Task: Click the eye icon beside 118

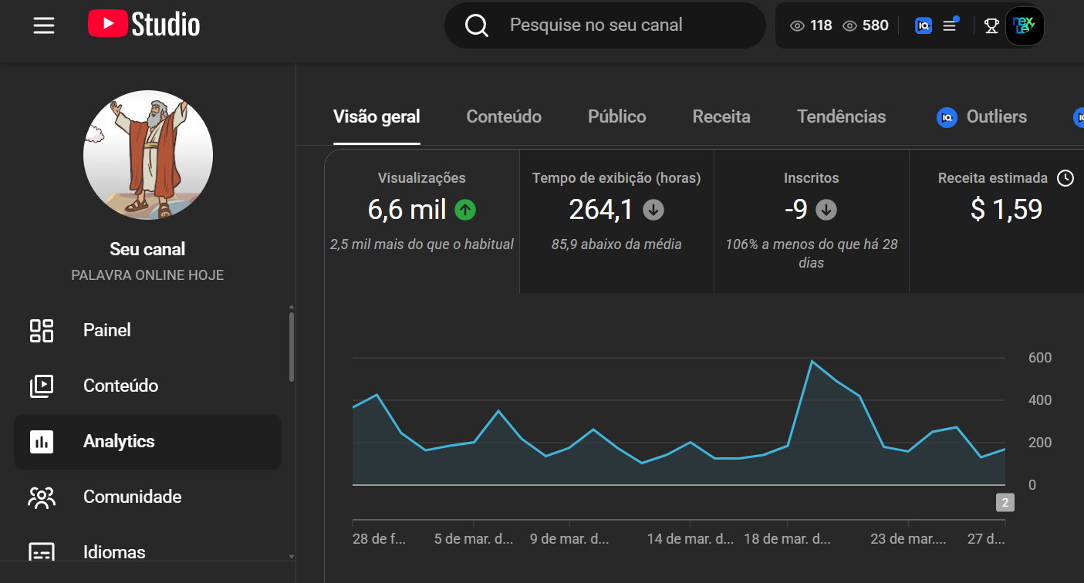Action: [798, 26]
